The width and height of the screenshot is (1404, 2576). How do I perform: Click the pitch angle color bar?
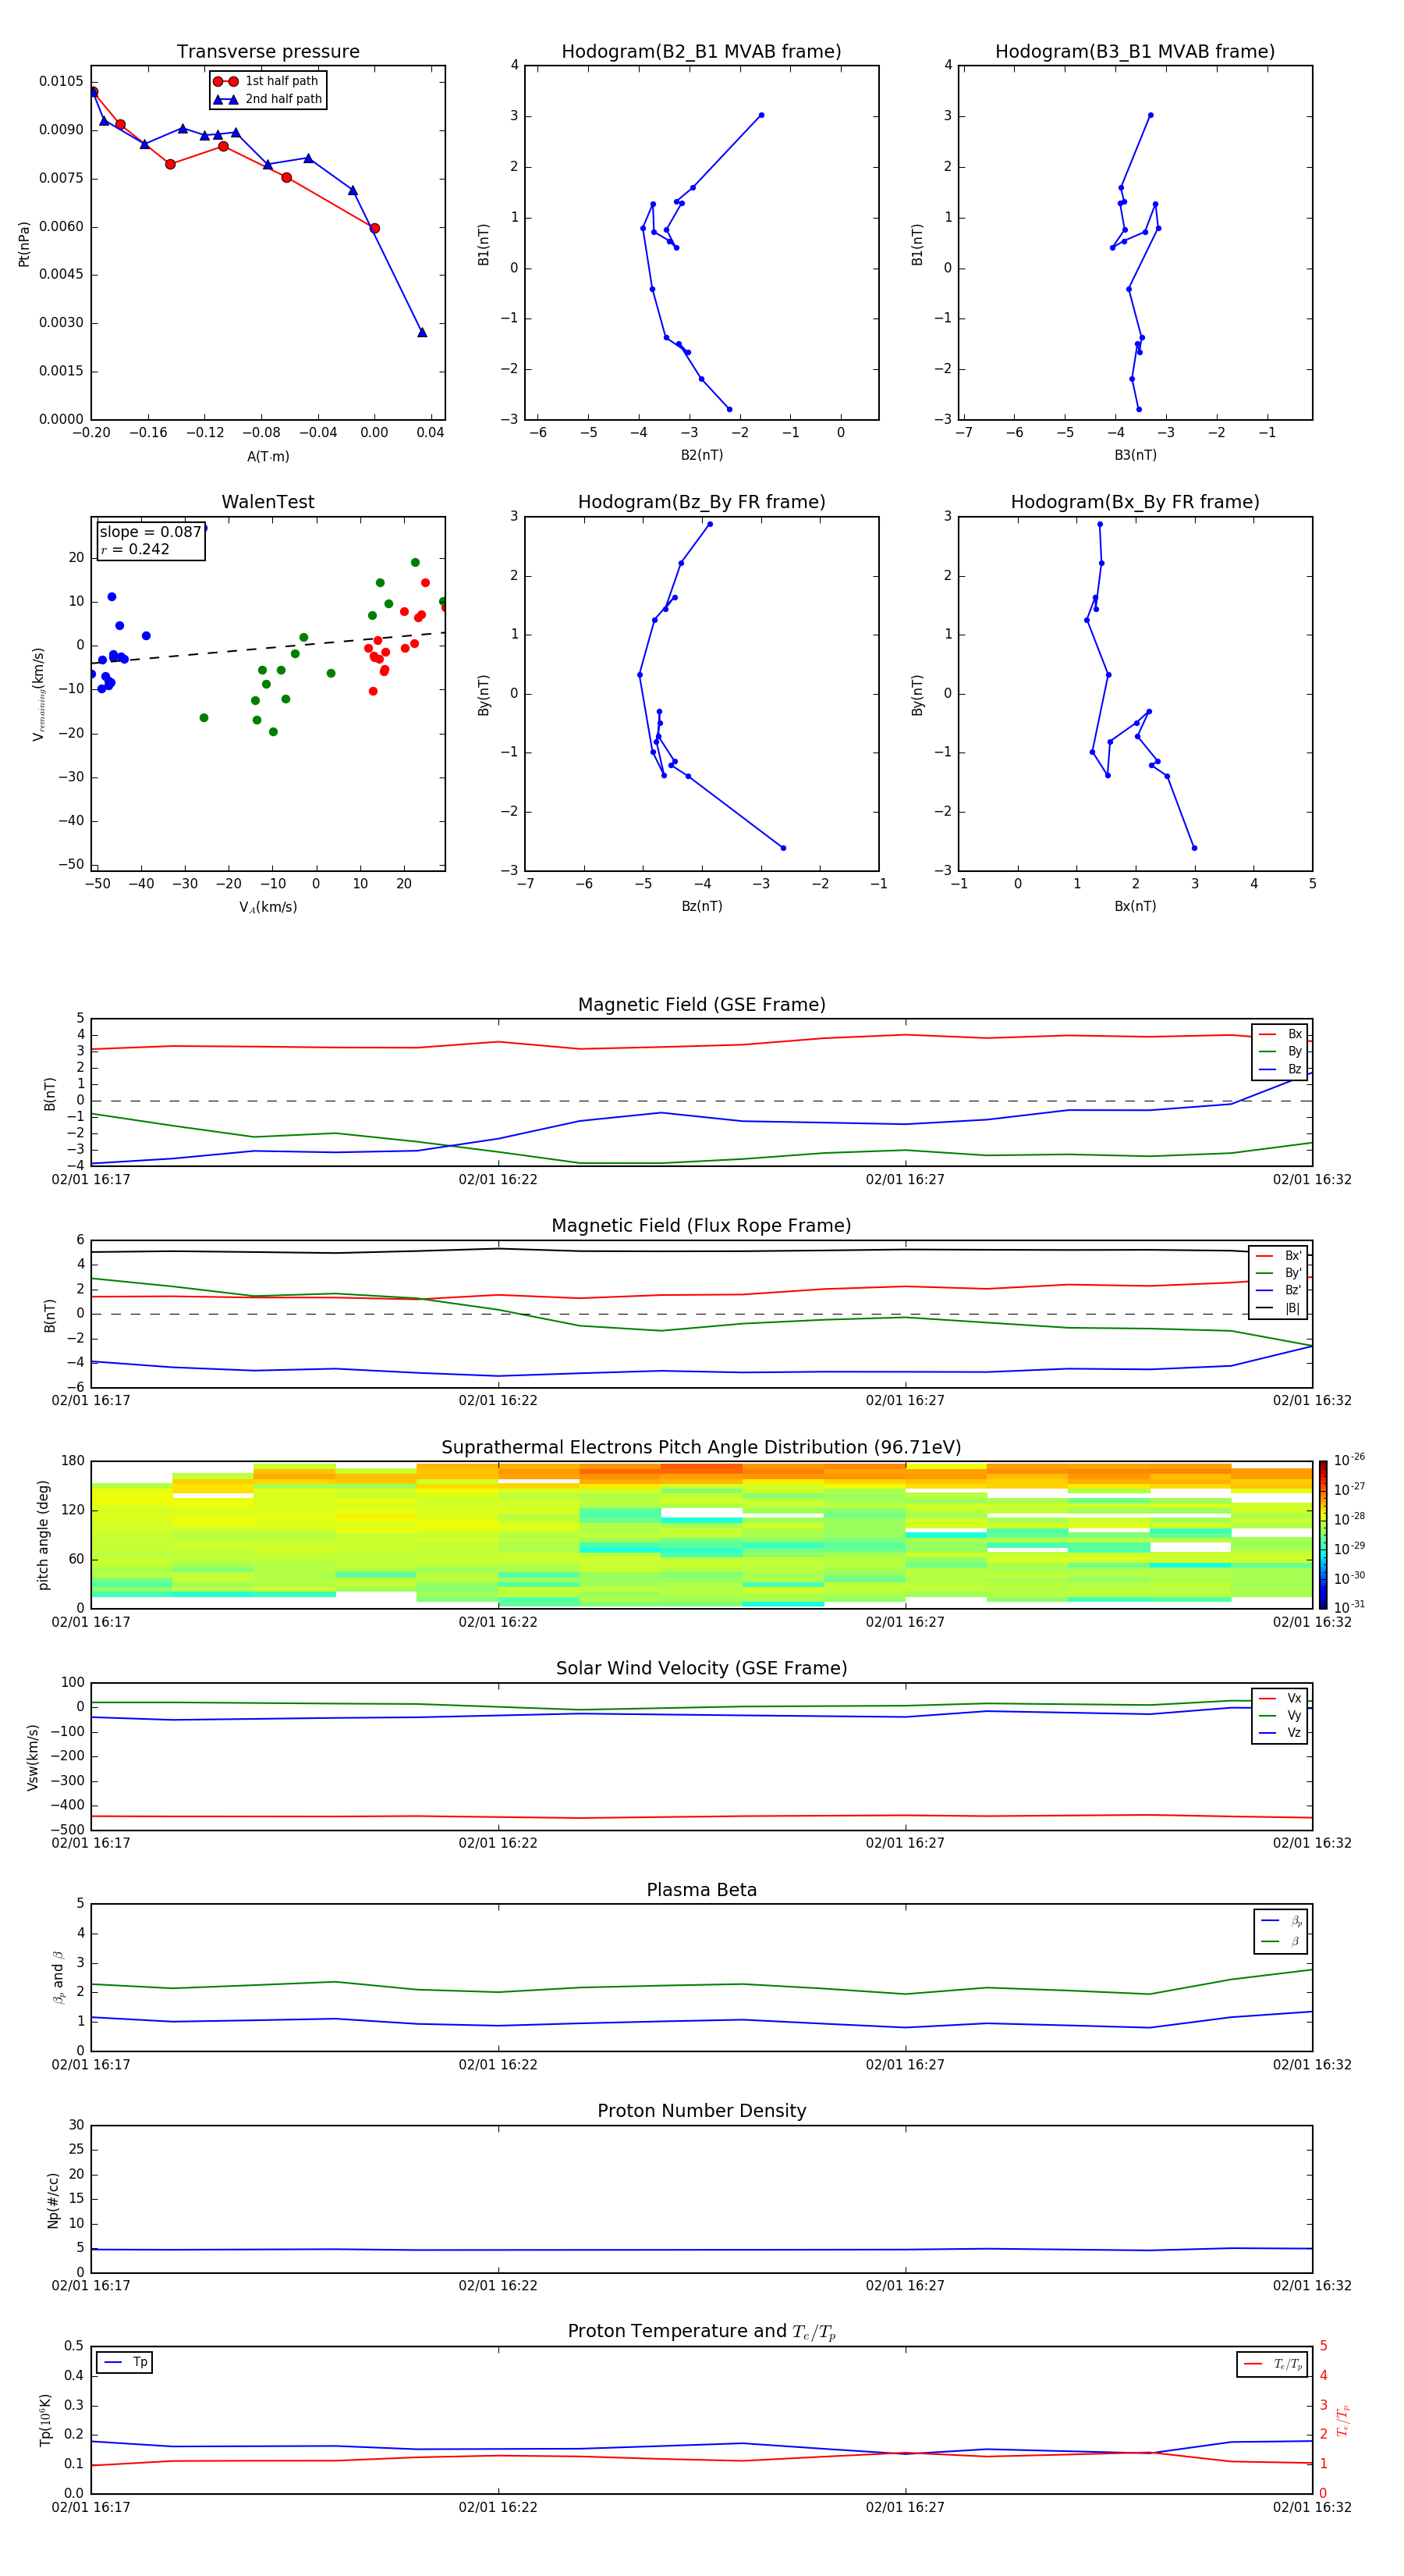click(1322, 1535)
